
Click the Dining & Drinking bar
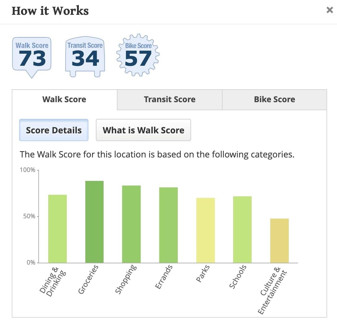point(58,229)
